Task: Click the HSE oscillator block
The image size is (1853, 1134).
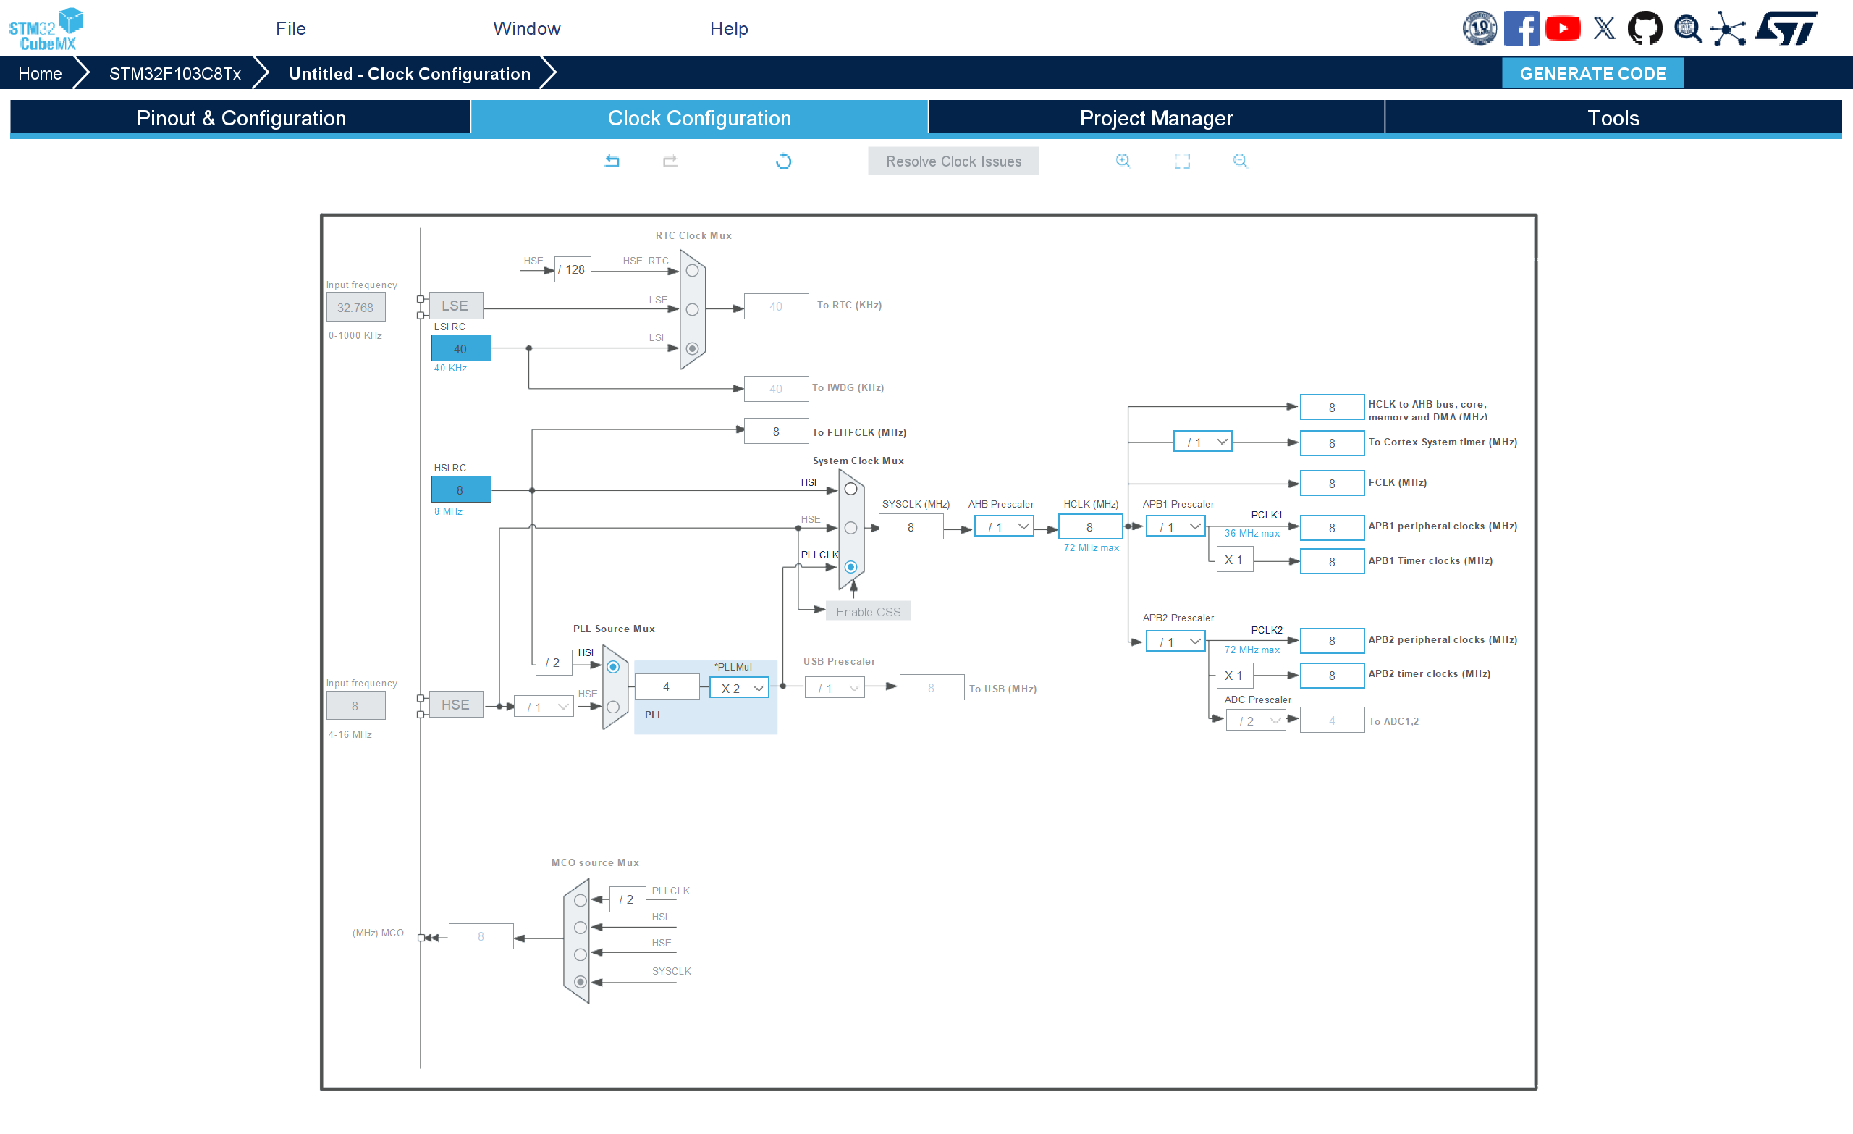Action: [x=456, y=705]
